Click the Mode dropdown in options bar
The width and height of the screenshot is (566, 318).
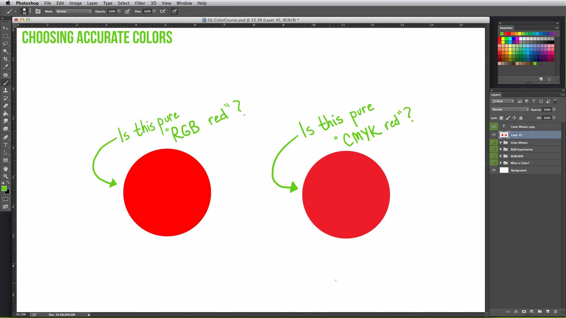(72, 11)
